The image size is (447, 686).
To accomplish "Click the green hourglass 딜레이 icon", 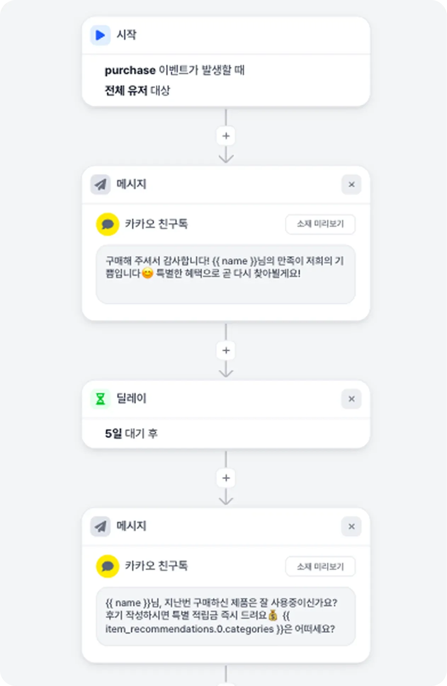I will [x=100, y=399].
